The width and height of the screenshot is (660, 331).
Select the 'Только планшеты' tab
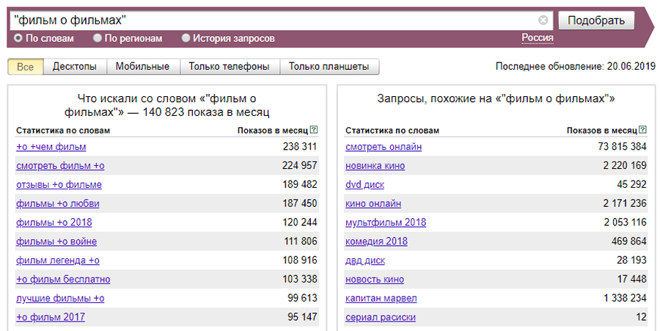point(329,67)
